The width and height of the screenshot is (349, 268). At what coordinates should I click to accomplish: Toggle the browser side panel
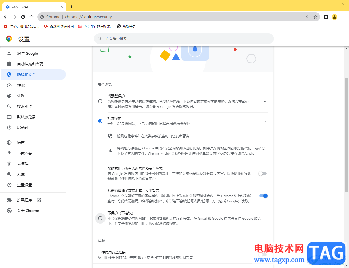tap(326, 17)
